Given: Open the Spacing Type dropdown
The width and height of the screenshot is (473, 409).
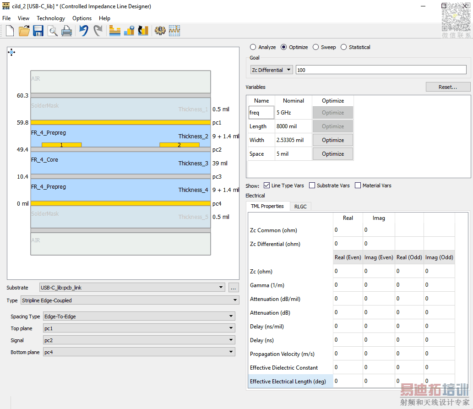Looking at the screenshot, I should 139,316.
